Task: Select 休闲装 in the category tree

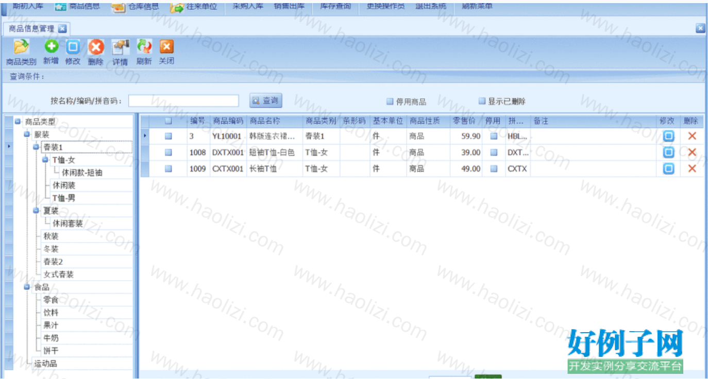Action: coord(64,185)
